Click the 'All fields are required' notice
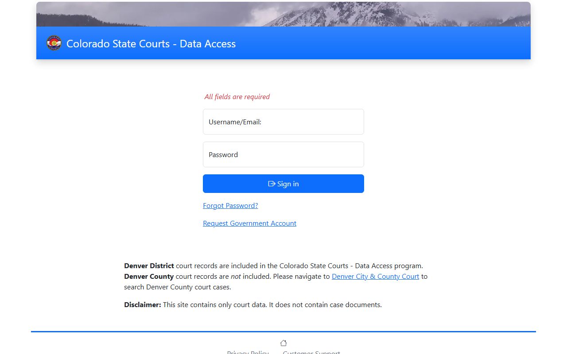Screen dimensions: 567x354 click(237, 97)
